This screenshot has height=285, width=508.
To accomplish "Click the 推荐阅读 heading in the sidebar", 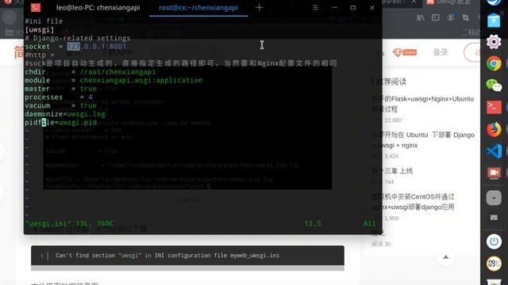I will [391, 82].
